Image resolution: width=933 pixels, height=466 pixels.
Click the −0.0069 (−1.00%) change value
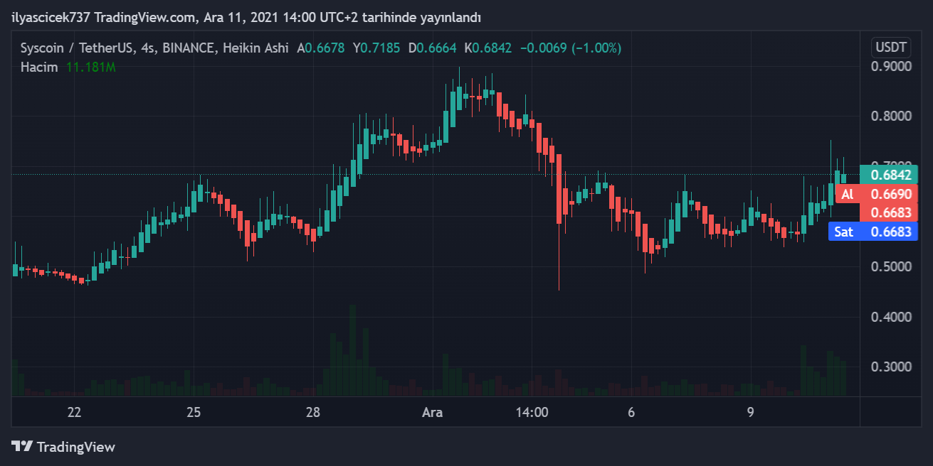click(571, 48)
